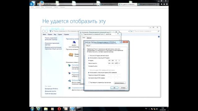Viewport: 198px width, 111px height.
Task: Open the blue help icon in Control Panel
Action: pyautogui.click(x=159, y=37)
